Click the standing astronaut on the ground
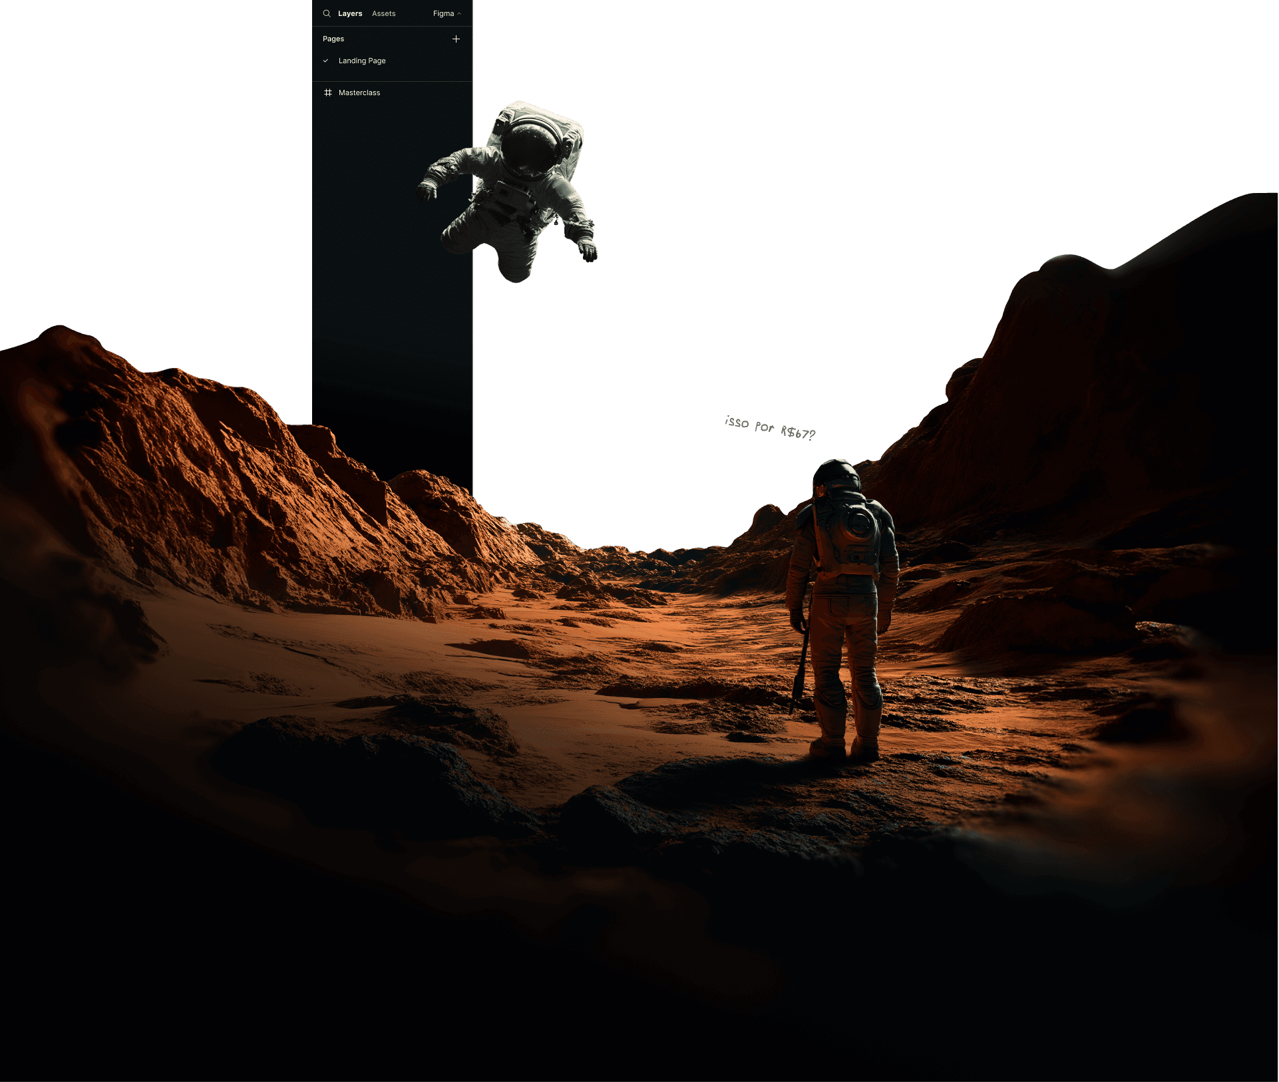 [842, 632]
